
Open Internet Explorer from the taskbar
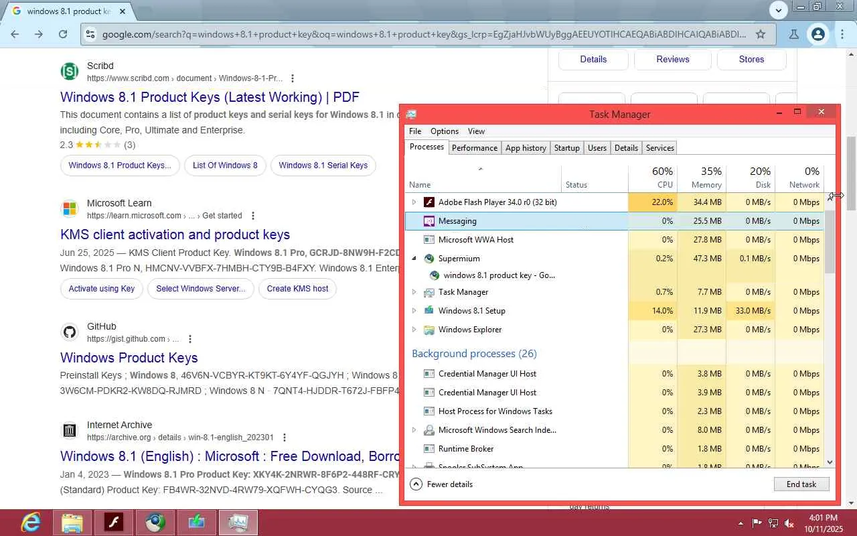click(x=31, y=523)
